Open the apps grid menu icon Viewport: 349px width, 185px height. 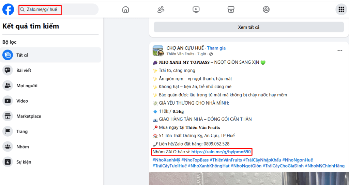click(x=340, y=10)
